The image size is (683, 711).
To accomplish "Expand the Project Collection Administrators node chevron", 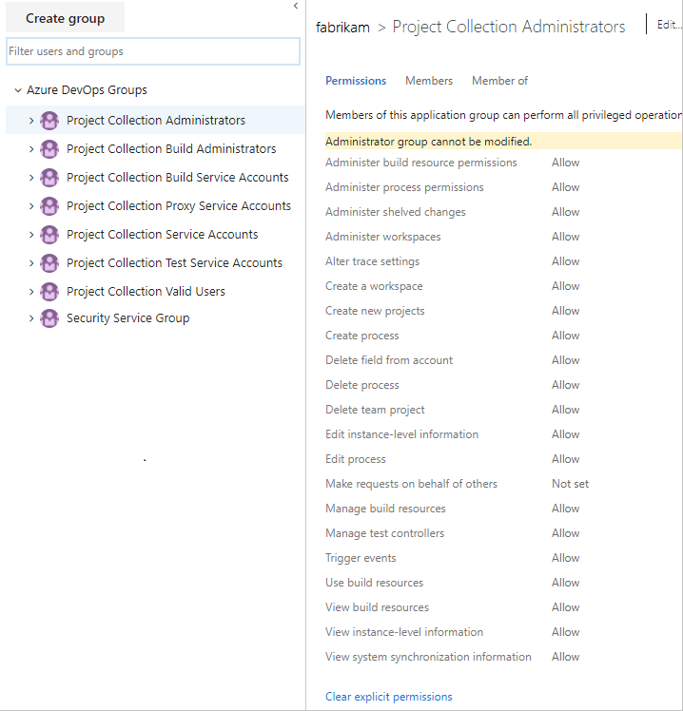I will click(x=31, y=121).
